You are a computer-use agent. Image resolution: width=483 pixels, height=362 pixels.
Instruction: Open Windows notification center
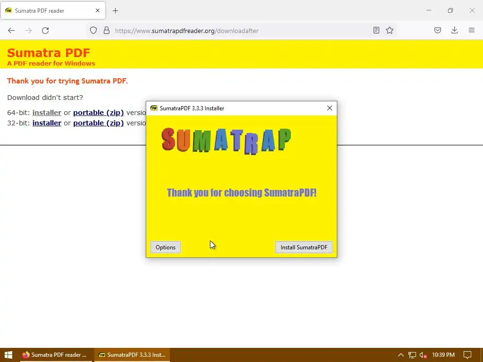(x=467, y=355)
